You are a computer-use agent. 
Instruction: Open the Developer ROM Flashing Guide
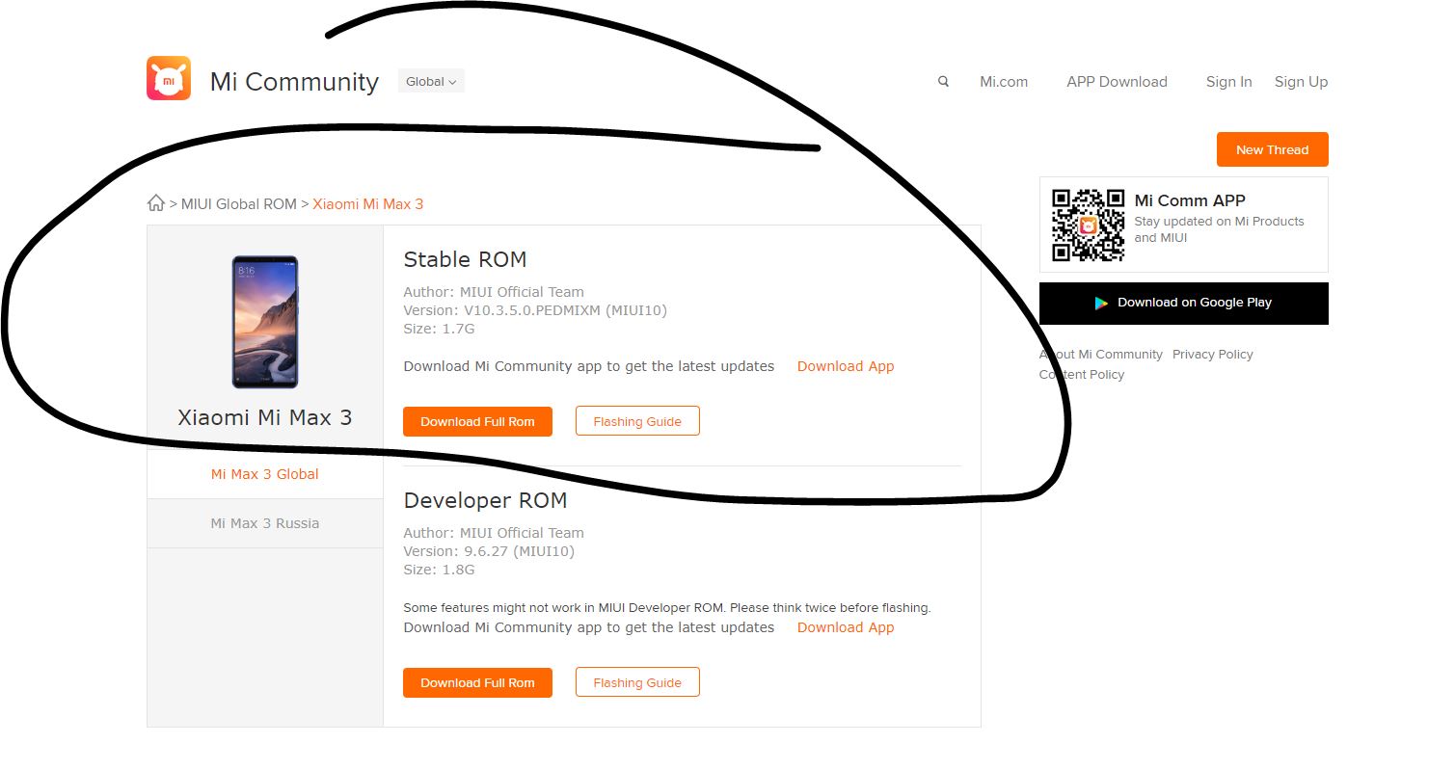pyautogui.click(x=637, y=682)
